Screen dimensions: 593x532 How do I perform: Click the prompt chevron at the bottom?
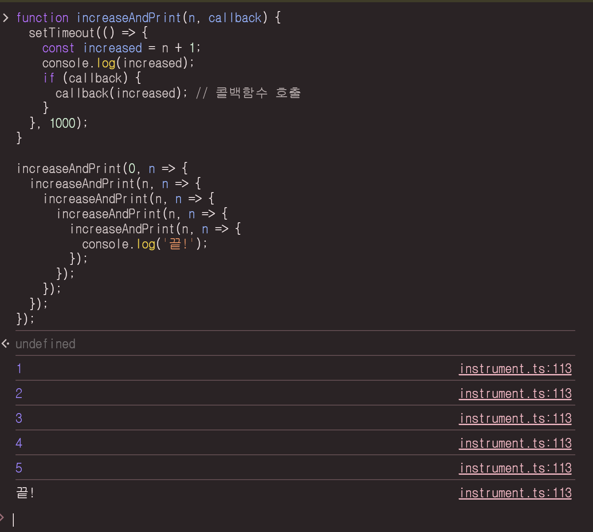coord(2,517)
